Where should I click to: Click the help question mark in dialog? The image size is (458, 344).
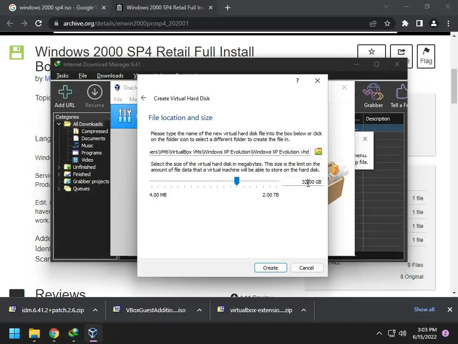pos(297,81)
